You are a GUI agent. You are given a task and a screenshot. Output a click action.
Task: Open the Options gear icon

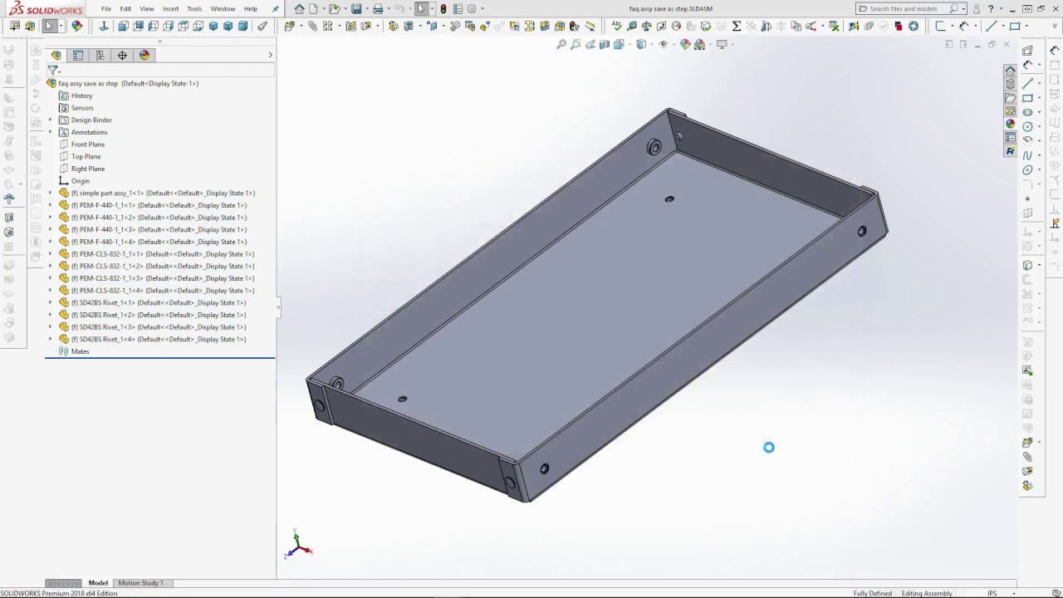tap(472, 9)
